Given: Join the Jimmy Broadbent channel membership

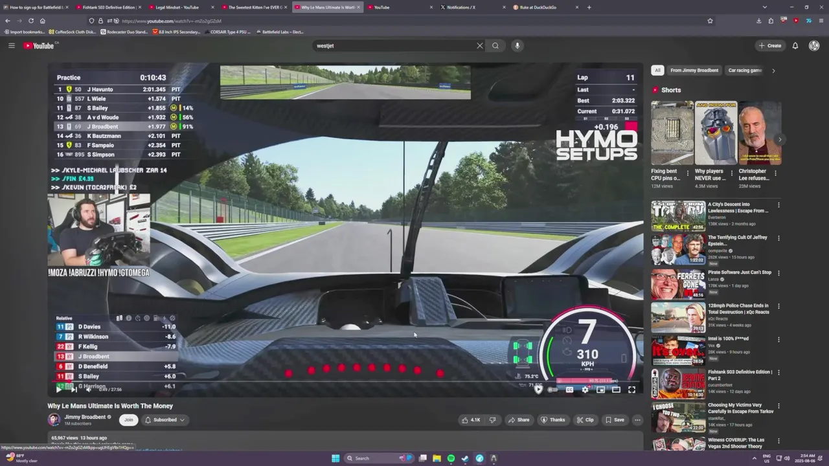Looking at the screenshot, I should click(128, 419).
